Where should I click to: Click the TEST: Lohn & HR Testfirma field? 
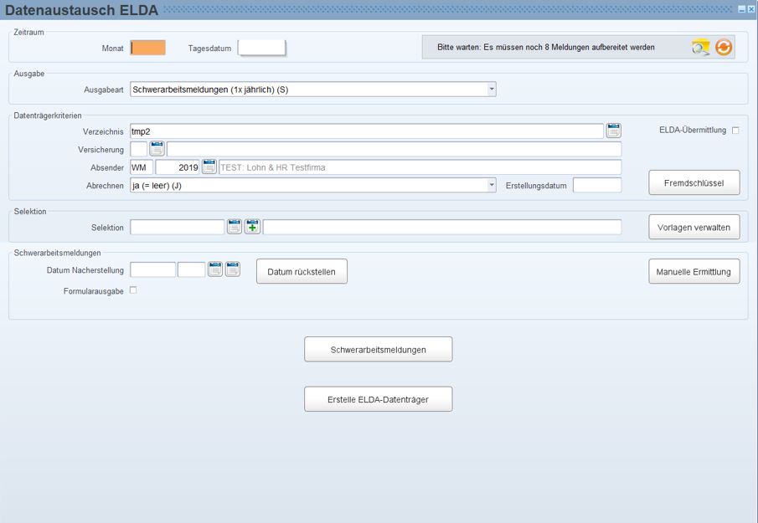420,167
